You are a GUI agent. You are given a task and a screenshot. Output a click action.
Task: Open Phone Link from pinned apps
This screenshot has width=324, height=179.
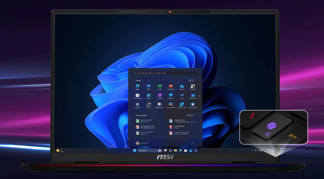tap(171, 96)
